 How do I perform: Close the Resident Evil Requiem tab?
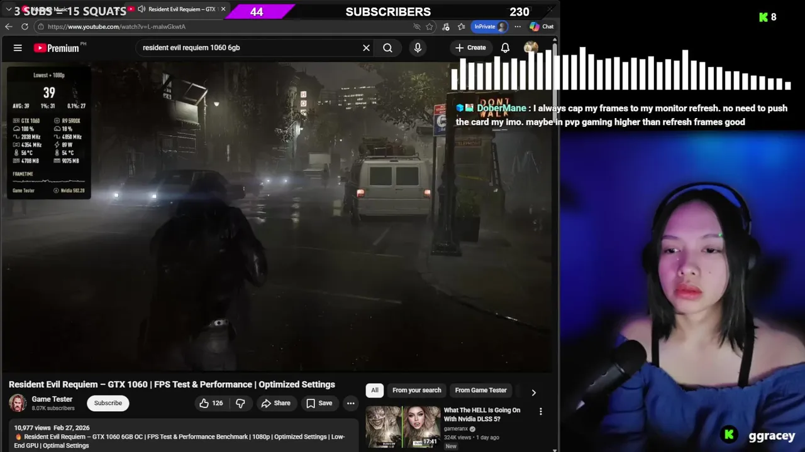[223, 9]
